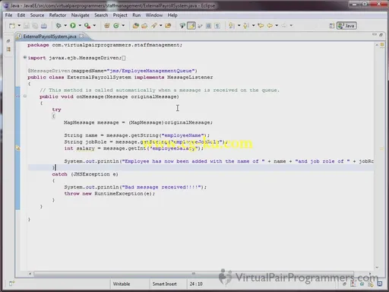Click the Back navigation arrow icon
This screenshot has height=292, width=389.
[270, 26]
